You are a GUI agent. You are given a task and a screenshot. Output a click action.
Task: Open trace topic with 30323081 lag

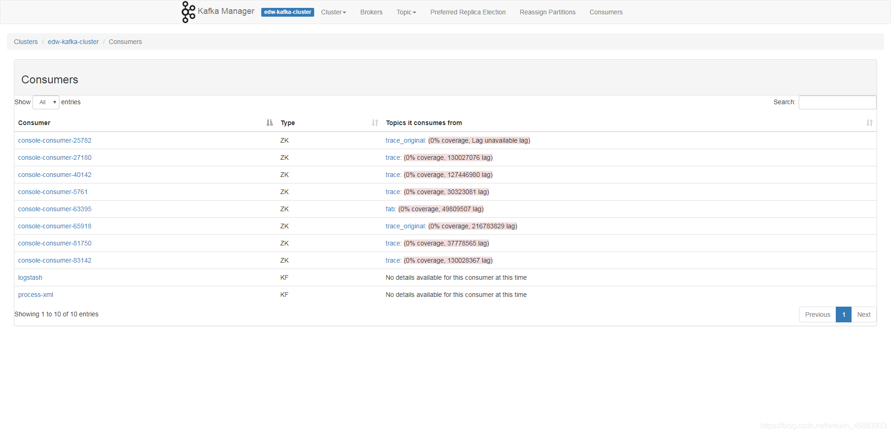(393, 192)
